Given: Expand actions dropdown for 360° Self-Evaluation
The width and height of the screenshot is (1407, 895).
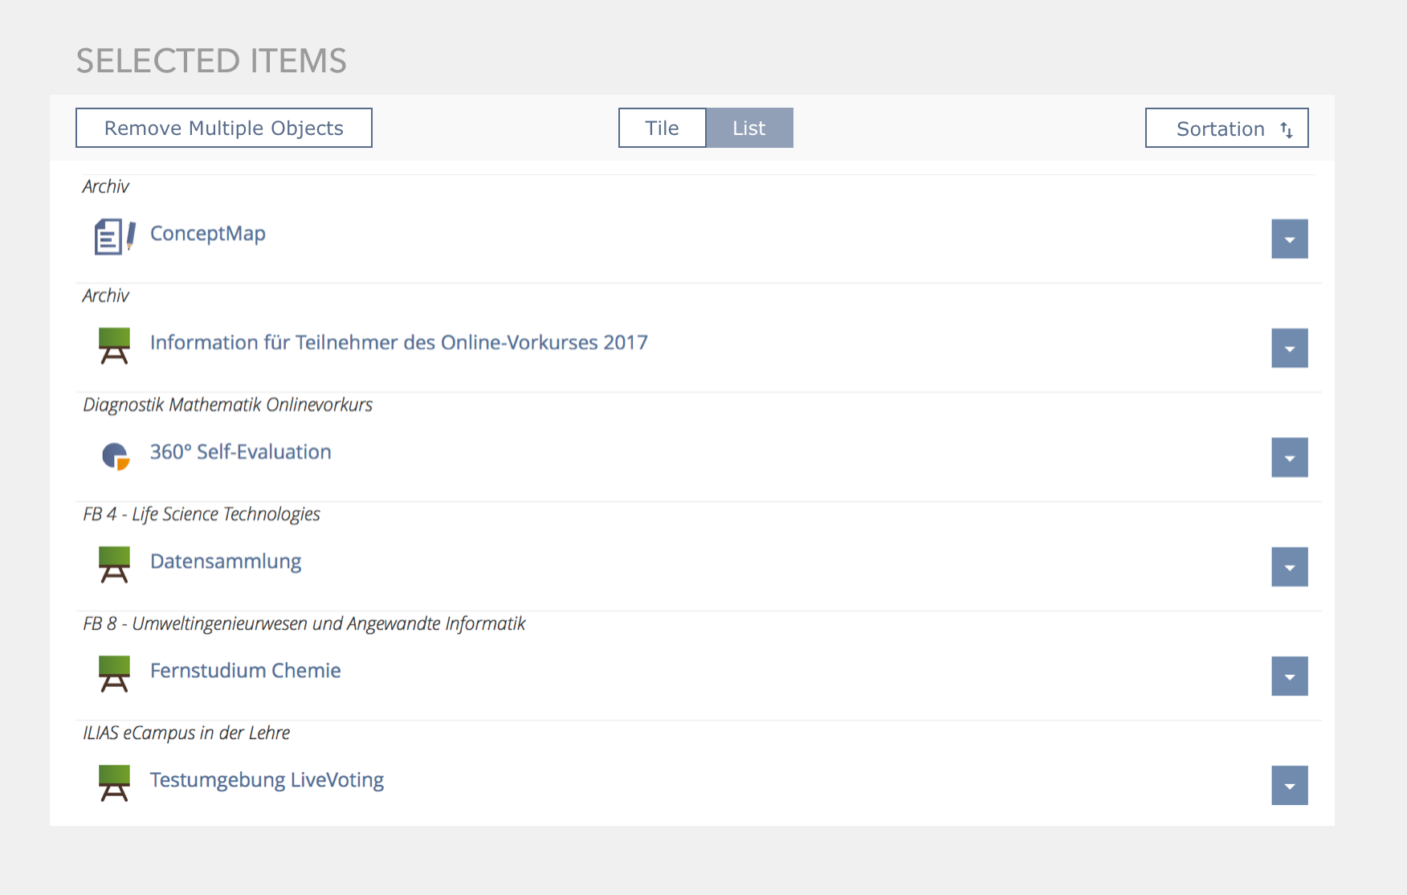Looking at the screenshot, I should (x=1289, y=458).
